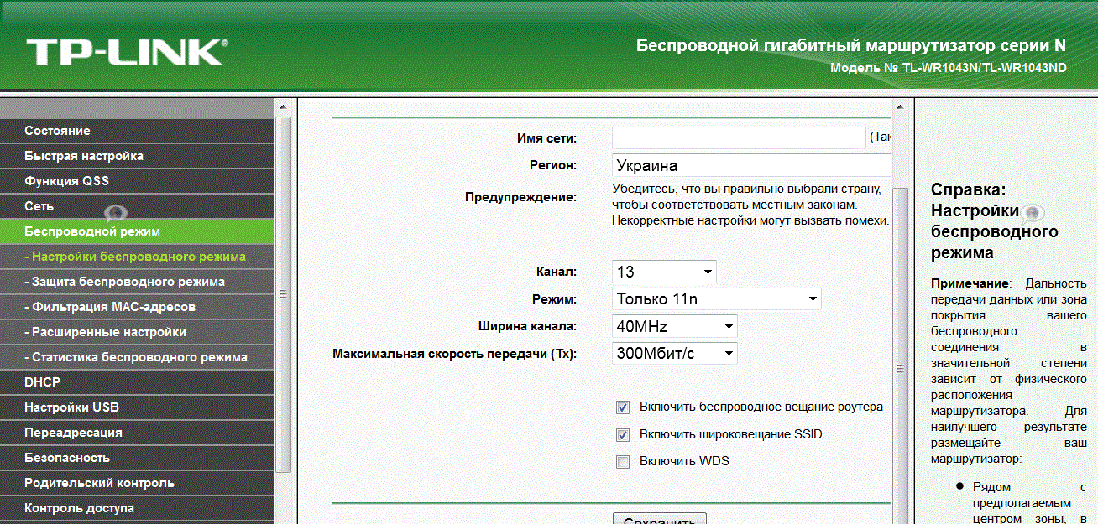Screen dimensions: 1098x524
Task: Expand channel width dropdown showing 40MHz
Action: (675, 327)
